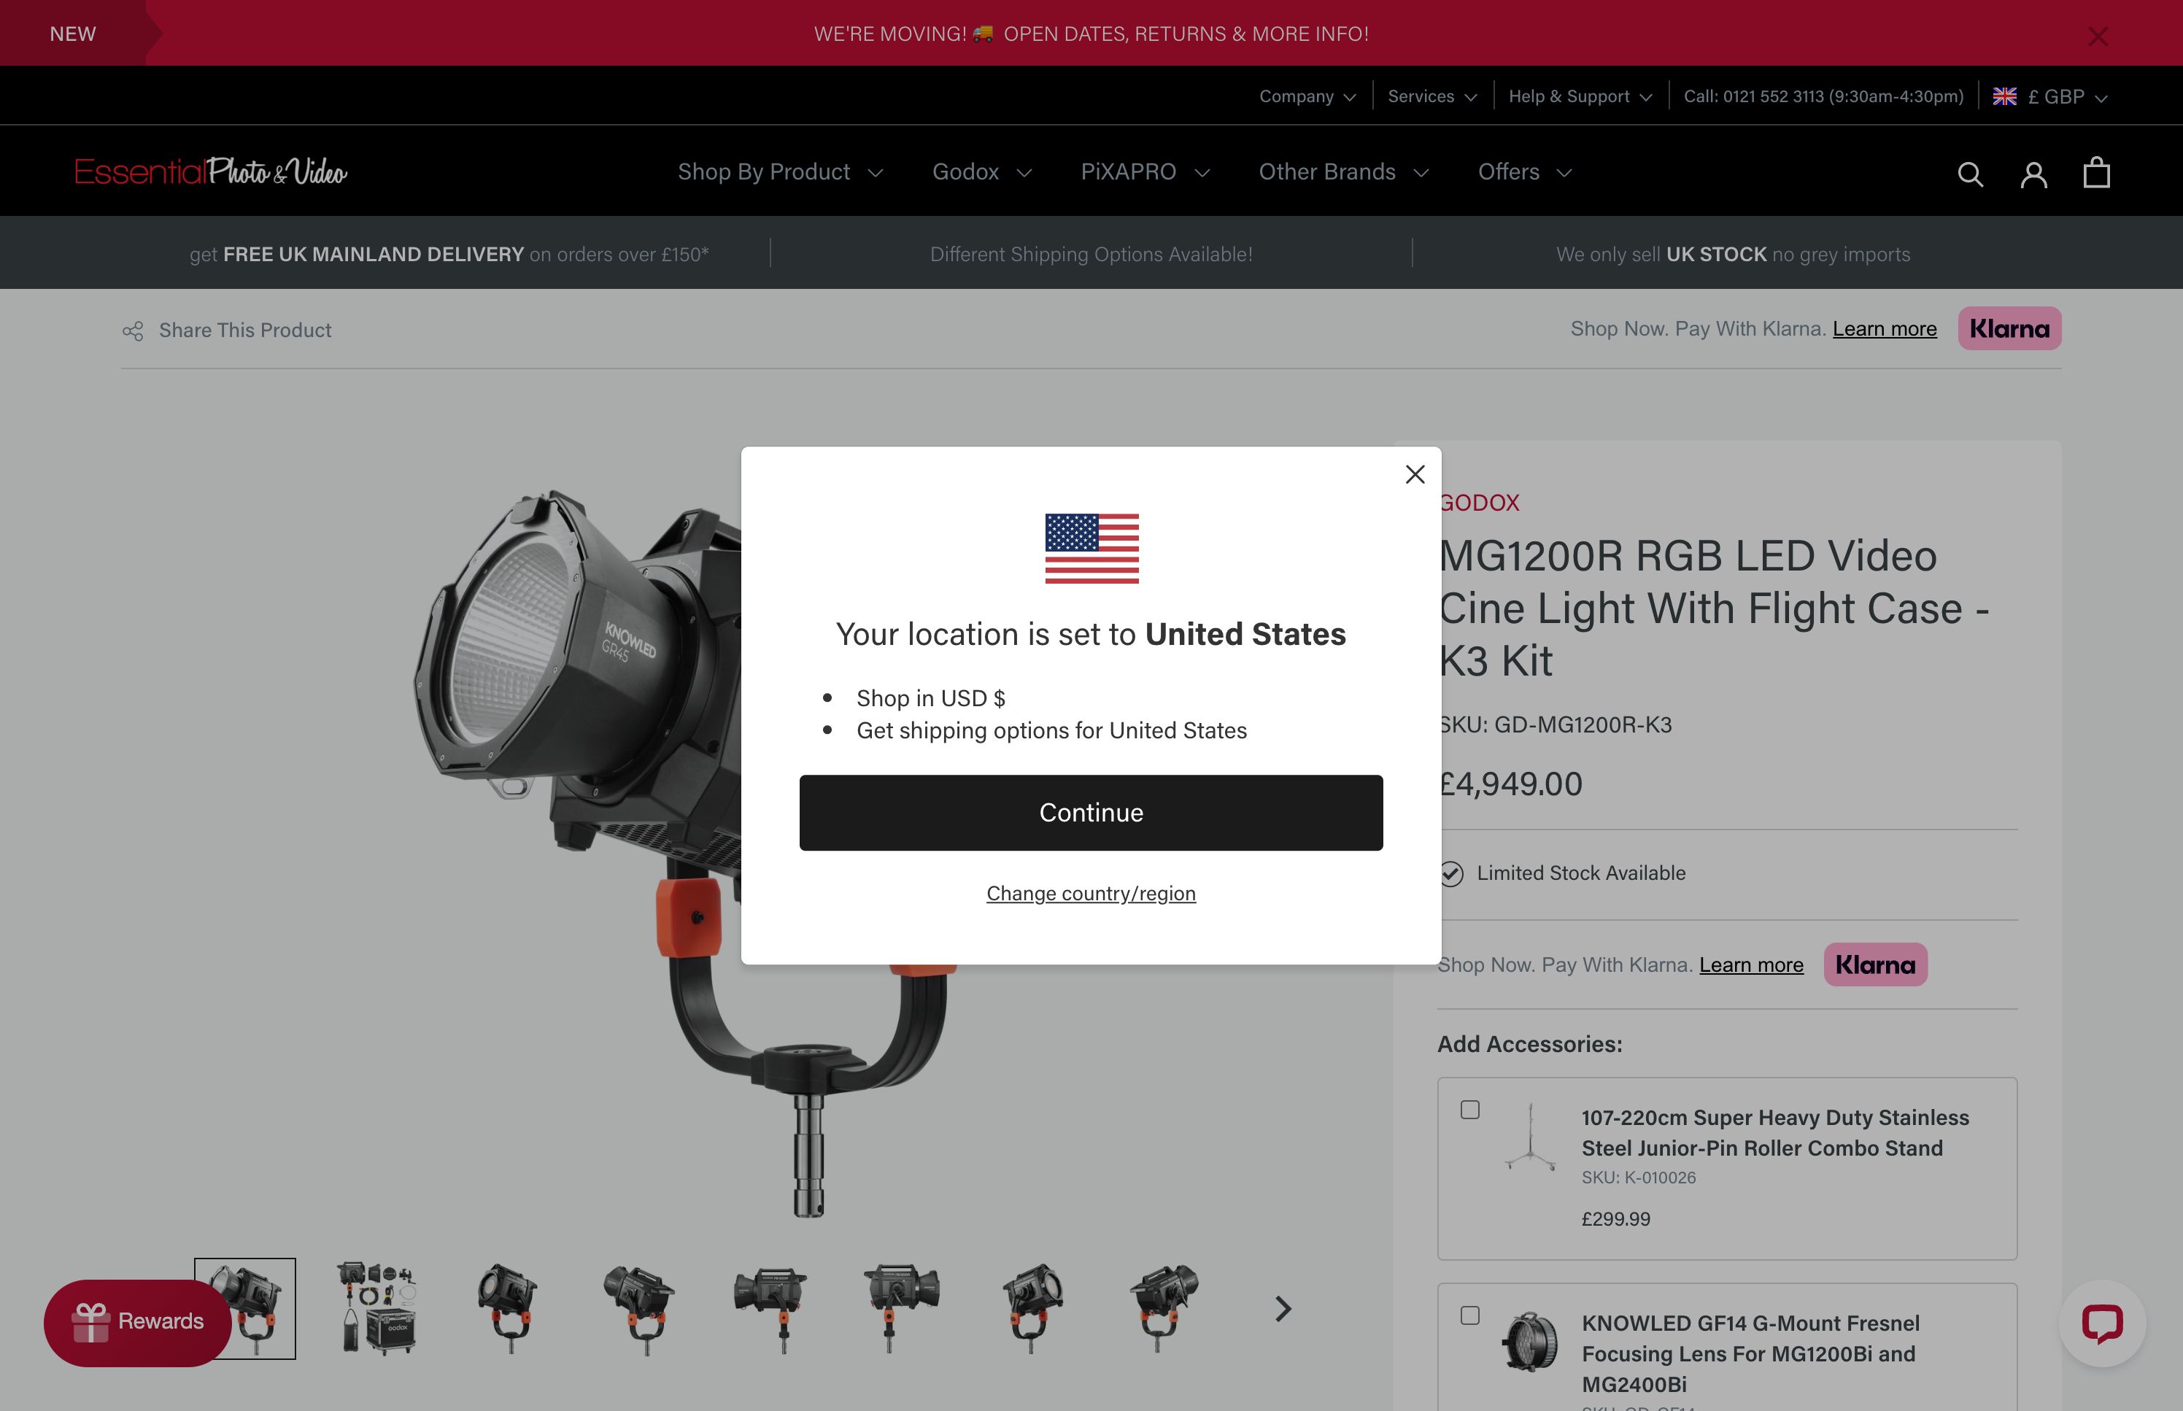
Task: Open the Offers navigation menu
Action: pyautogui.click(x=1526, y=171)
